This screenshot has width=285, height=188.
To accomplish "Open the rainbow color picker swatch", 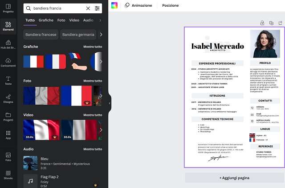I will click(114, 5).
